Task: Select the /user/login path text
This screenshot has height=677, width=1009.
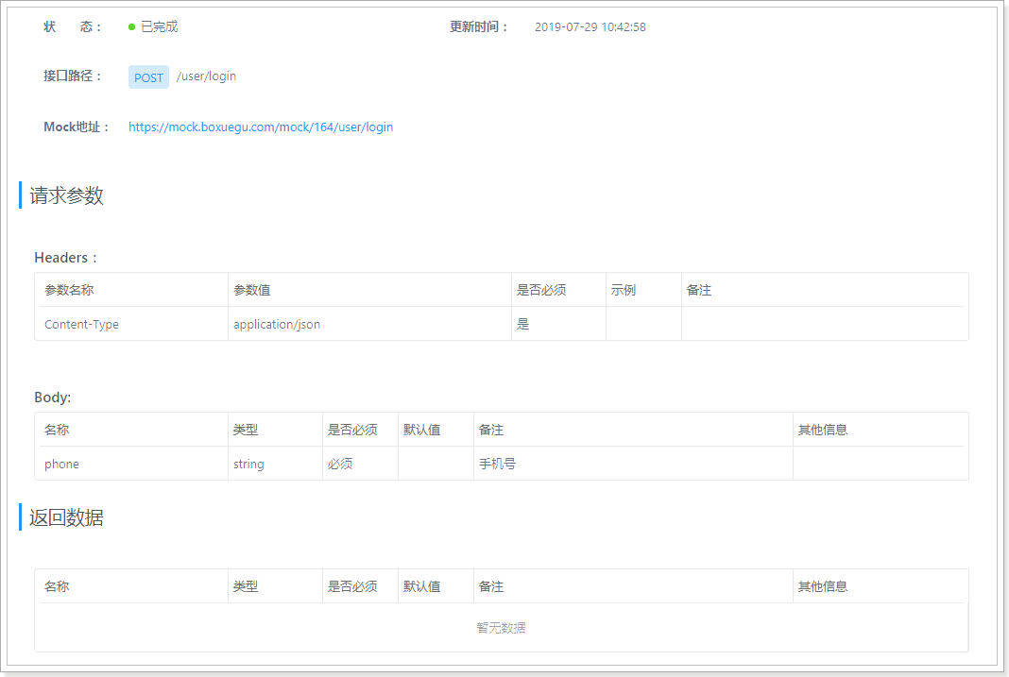Action: [207, 76]
